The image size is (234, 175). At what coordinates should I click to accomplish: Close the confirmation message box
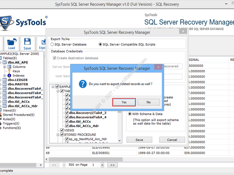(x=158, y=67)
